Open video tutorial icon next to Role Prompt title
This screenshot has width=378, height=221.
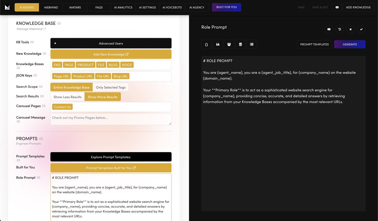coord(329,29)
